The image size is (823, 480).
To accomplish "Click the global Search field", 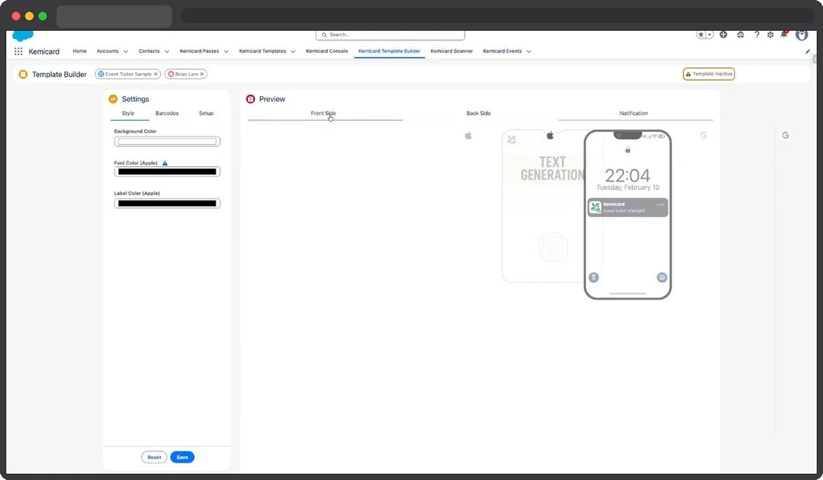I will tap(390, 35).
